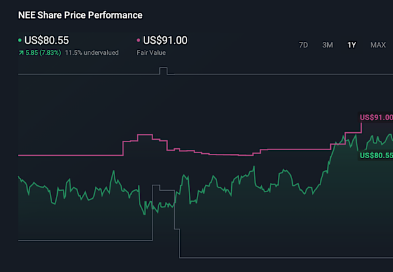Screen dimensions: 393x272
Task: Switch chart to the 7D range
Action: [303, 45]
